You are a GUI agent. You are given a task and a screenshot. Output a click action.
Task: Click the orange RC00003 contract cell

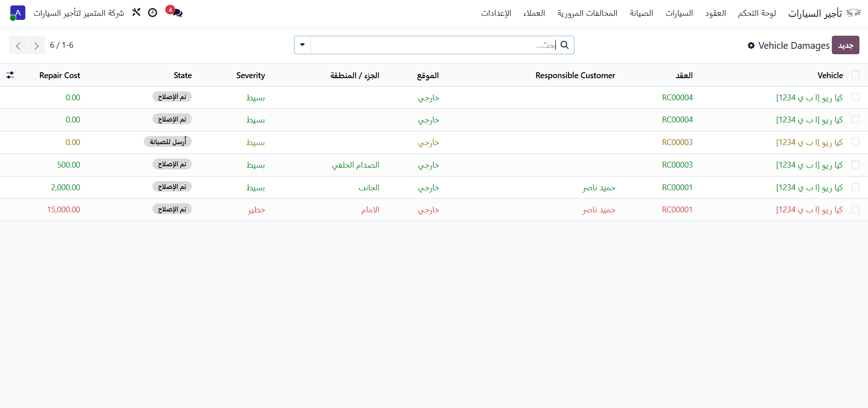click(x=677, y=142)
